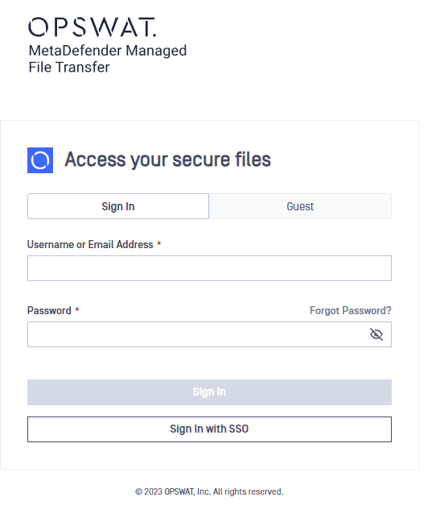Click the red asterisk beside the Password label
This screenshot has width=440, height=518.
point(77,309)
